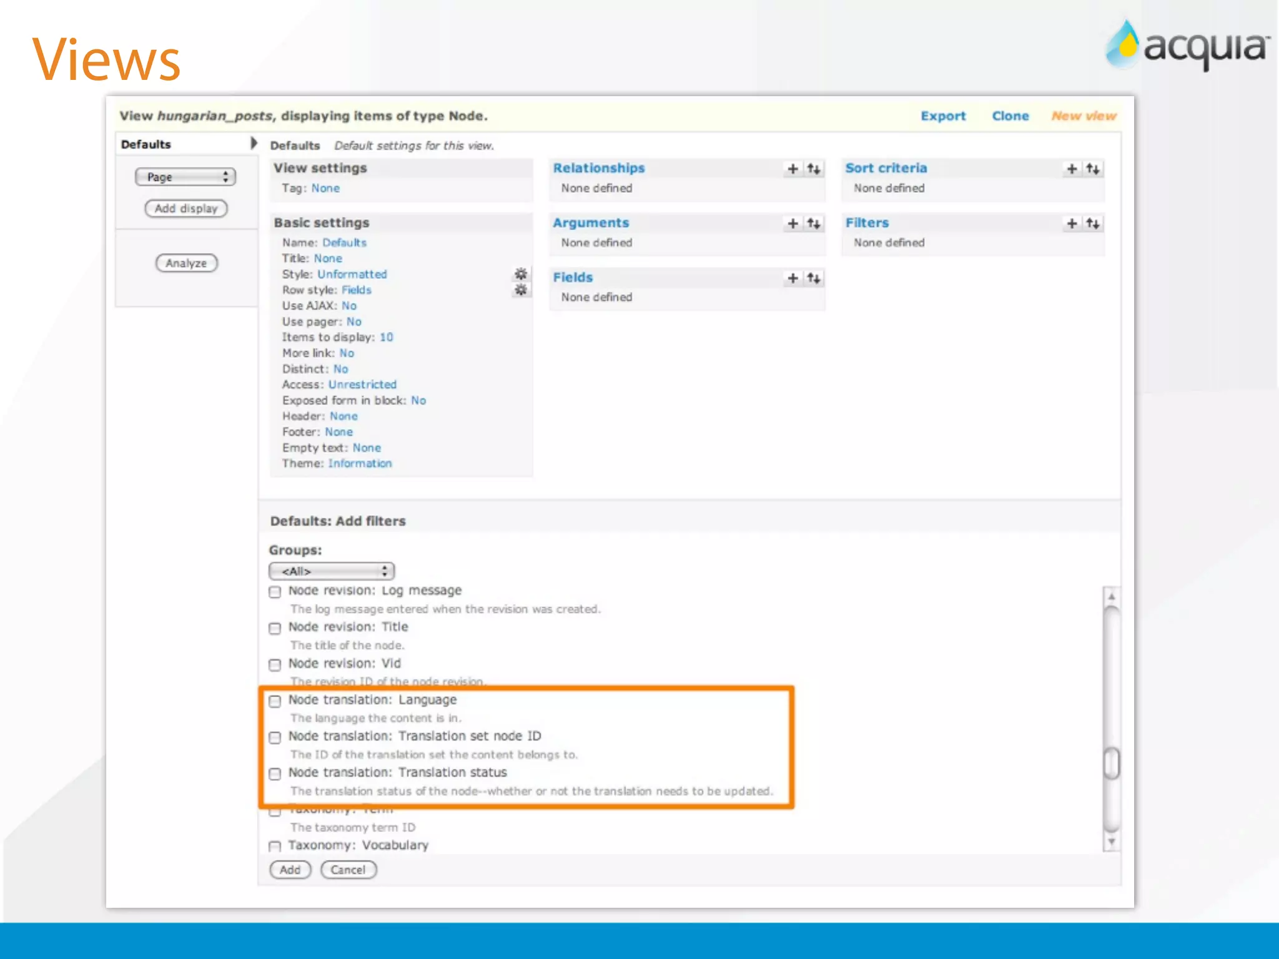Click the add icon for Filters

pyautogui.click(x=1072, y=224)
